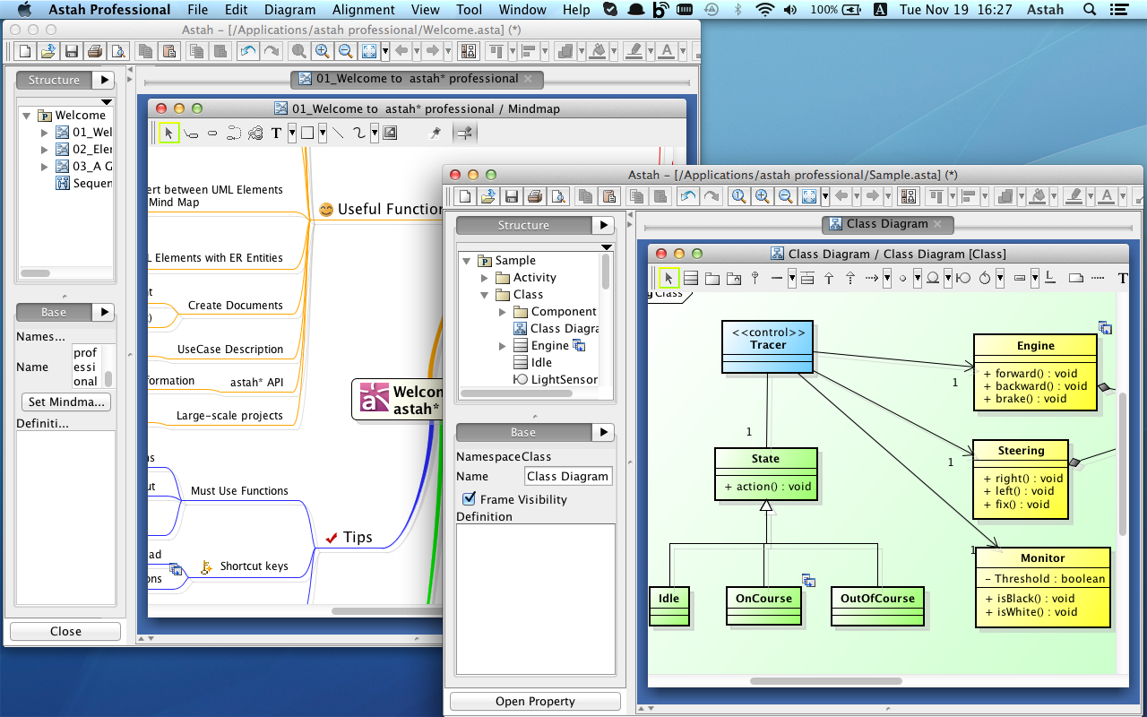Click the Image insert tool in Mindmap toolbar
This screenshot has height=717, width=1147.
click(390, 134)
